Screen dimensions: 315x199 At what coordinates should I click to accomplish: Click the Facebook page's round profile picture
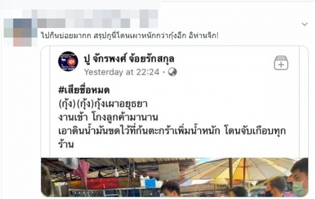click(68, 61)
